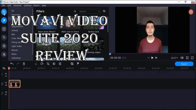Detach the preview window icon
Viewport: 196px width, 110px height.
pos(192,58)
